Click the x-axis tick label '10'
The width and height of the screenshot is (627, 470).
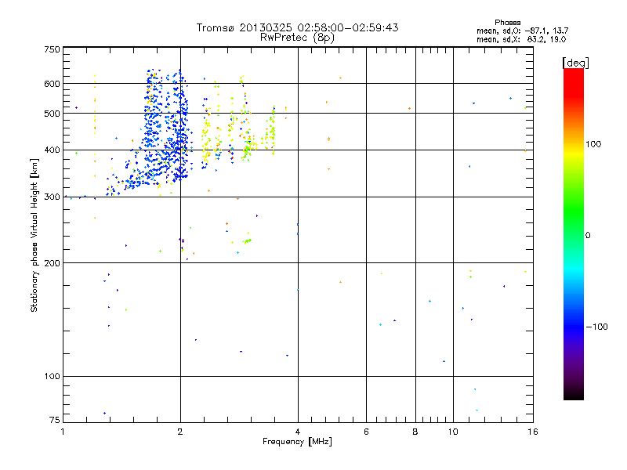(453, 432)
